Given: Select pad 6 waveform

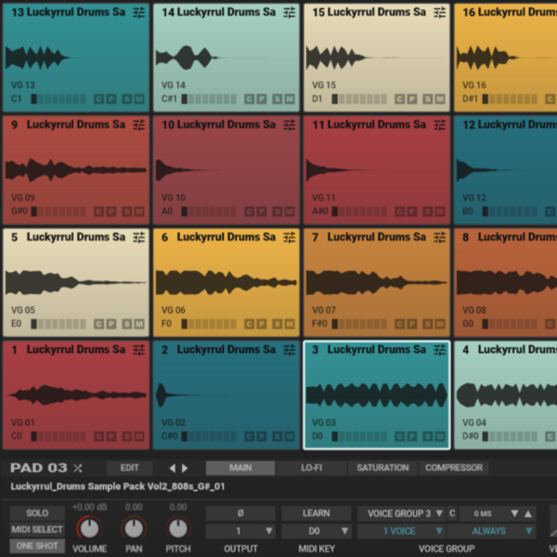Looking at the screenshot, I should (x=227, y=282).
